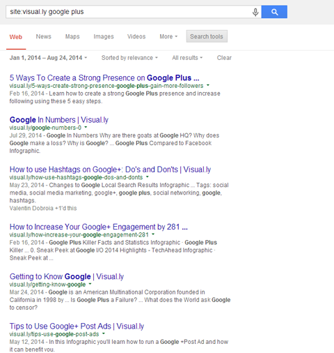Click the visual.ly/getting-know-google green URL text

point(47,285)
